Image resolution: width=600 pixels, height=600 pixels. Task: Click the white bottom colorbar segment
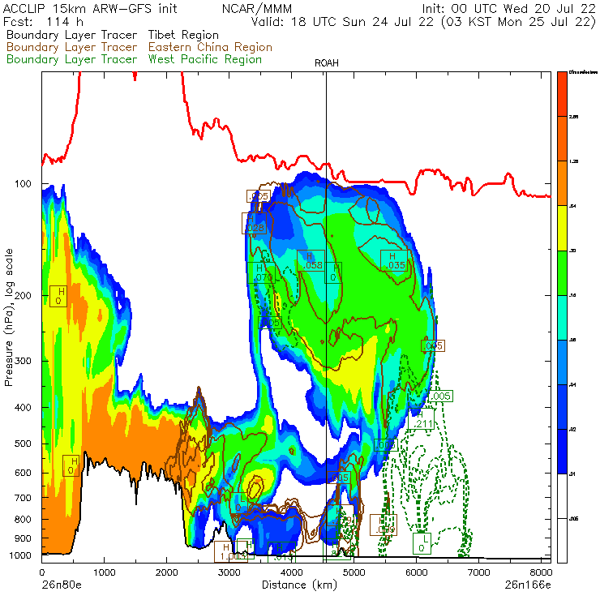(562, 541)
